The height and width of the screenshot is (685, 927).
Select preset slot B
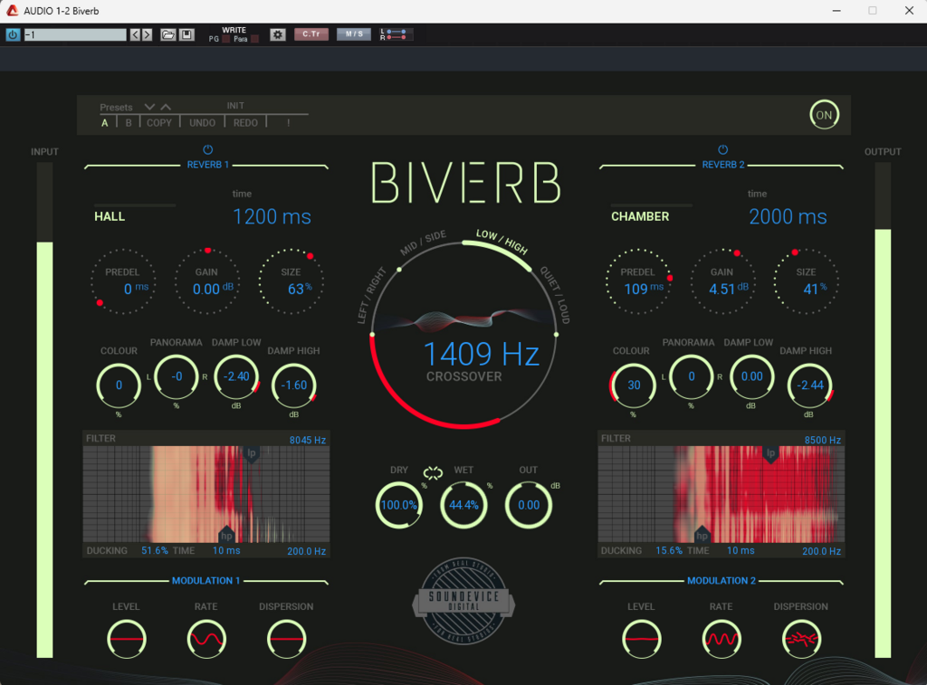[x=129, y=123]
